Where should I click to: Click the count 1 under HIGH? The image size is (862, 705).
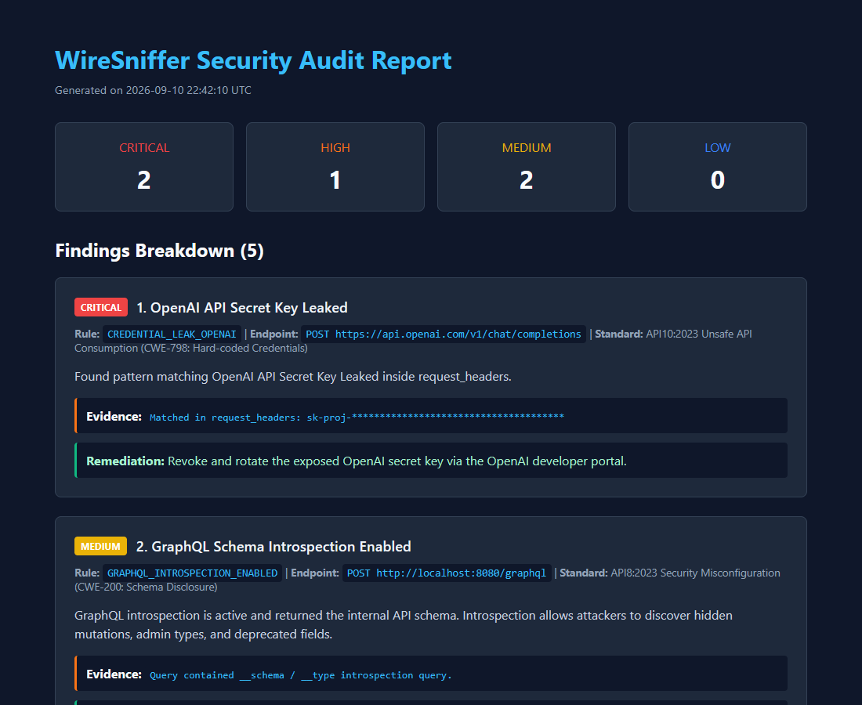point(335,180)
